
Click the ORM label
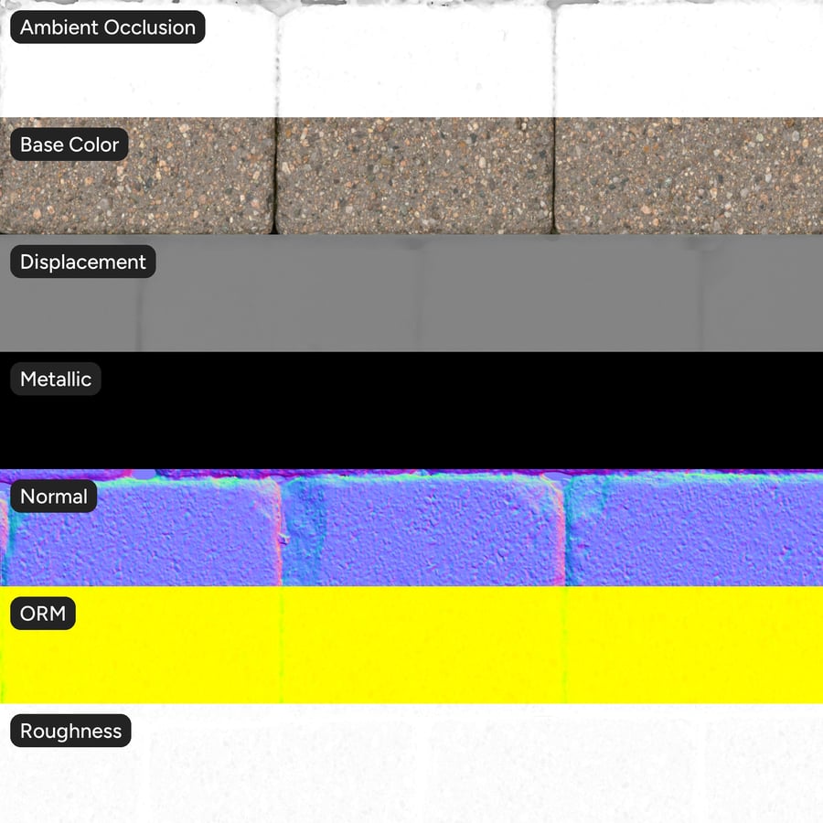click(42, 614)
